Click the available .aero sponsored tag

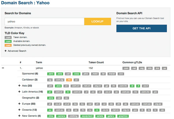pyautogui.click(x=51, y=74)
